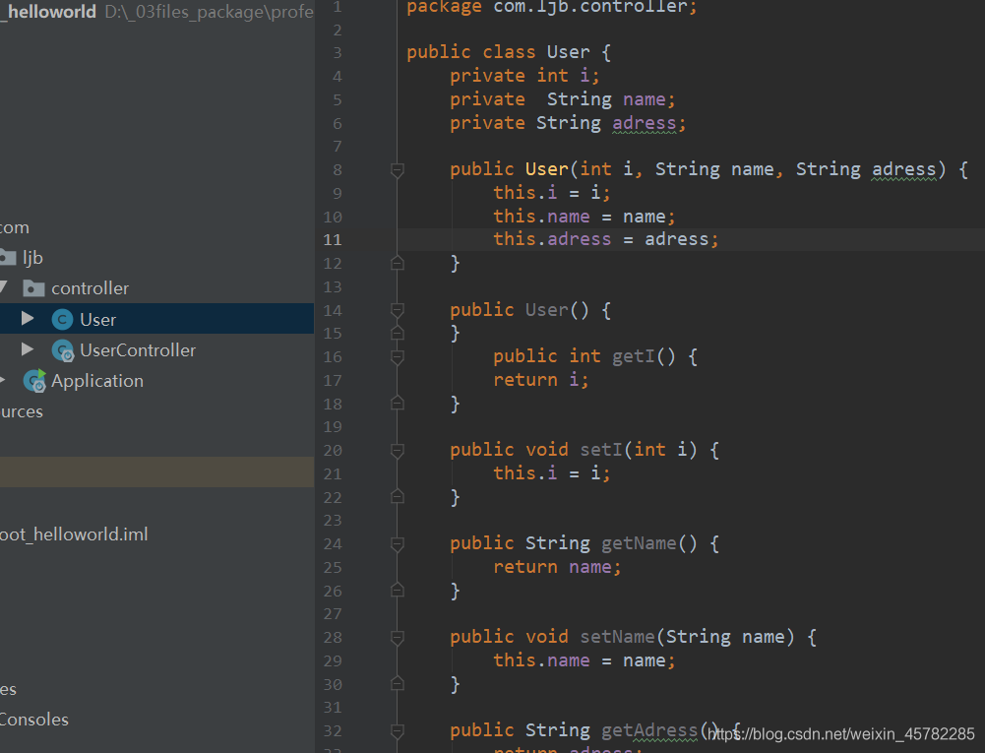Click the highlighted brown row in tree
Screen dimensions: 985x753
coord(157,472)
